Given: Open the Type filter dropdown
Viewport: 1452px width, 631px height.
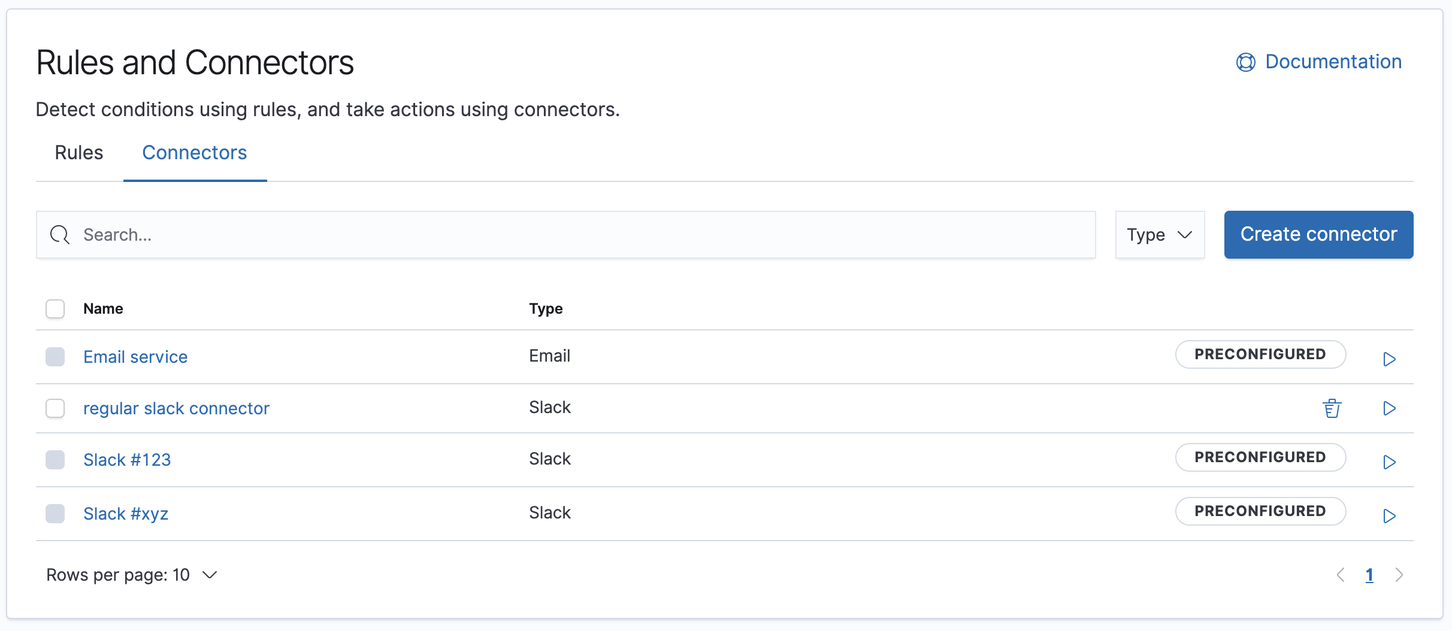Looking at the screenshot, I should (1160, 235).
